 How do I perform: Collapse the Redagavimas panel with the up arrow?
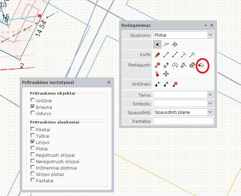(x=206, y=25)
